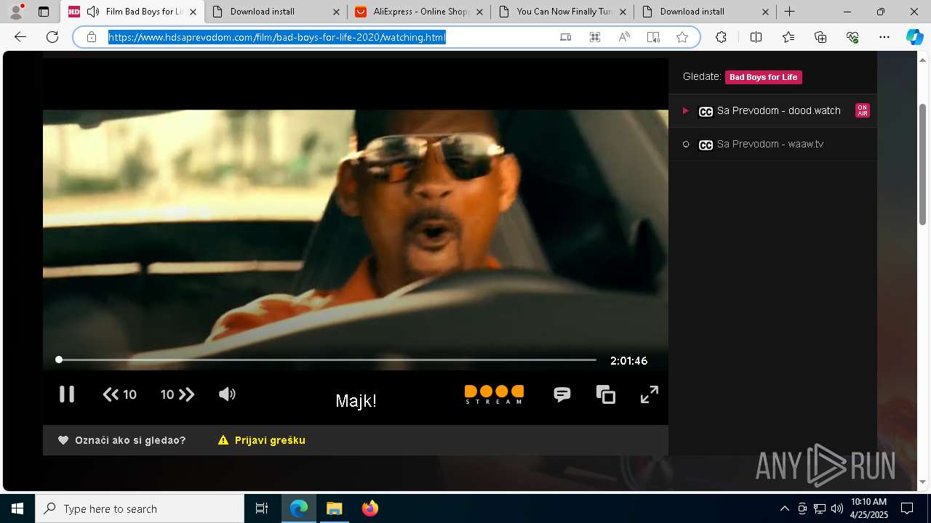Screen dimensions: 931x523
Task: Open immersive reader icon in address bar
Action: tap(653, 37)
